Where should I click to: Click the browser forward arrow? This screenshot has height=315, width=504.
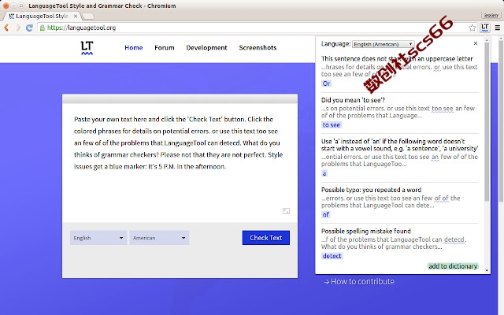(18, 28)
